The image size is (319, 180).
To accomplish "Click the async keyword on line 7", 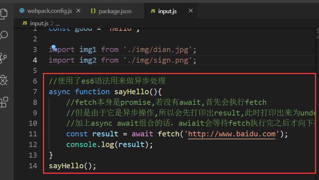I will coord(59,92).
